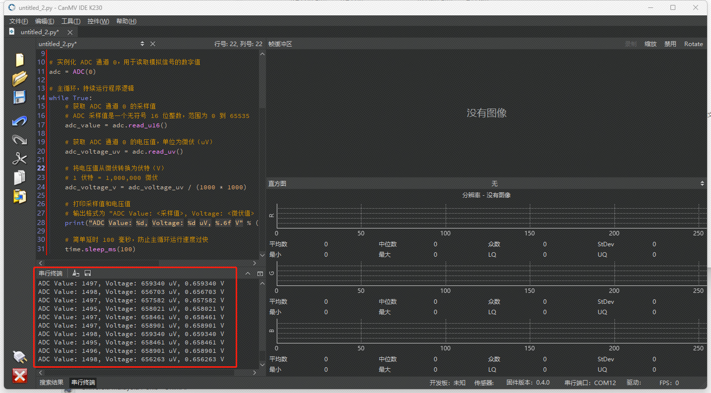Close the document in the editor header bar

pos(153,44)
